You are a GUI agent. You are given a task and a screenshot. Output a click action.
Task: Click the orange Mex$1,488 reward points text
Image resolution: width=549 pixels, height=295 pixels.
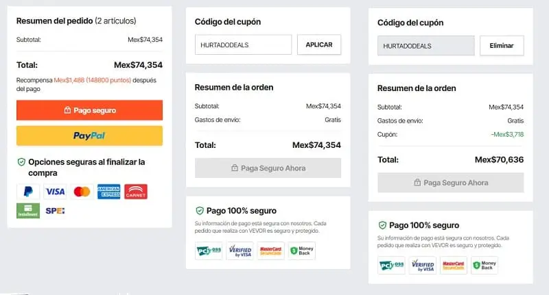click(70, 80)
